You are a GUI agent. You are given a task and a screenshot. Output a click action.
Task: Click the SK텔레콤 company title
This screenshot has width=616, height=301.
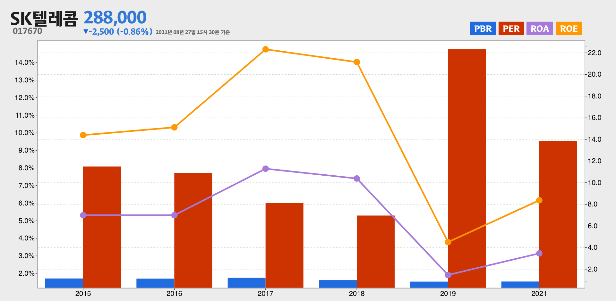[x=44, y=19]
